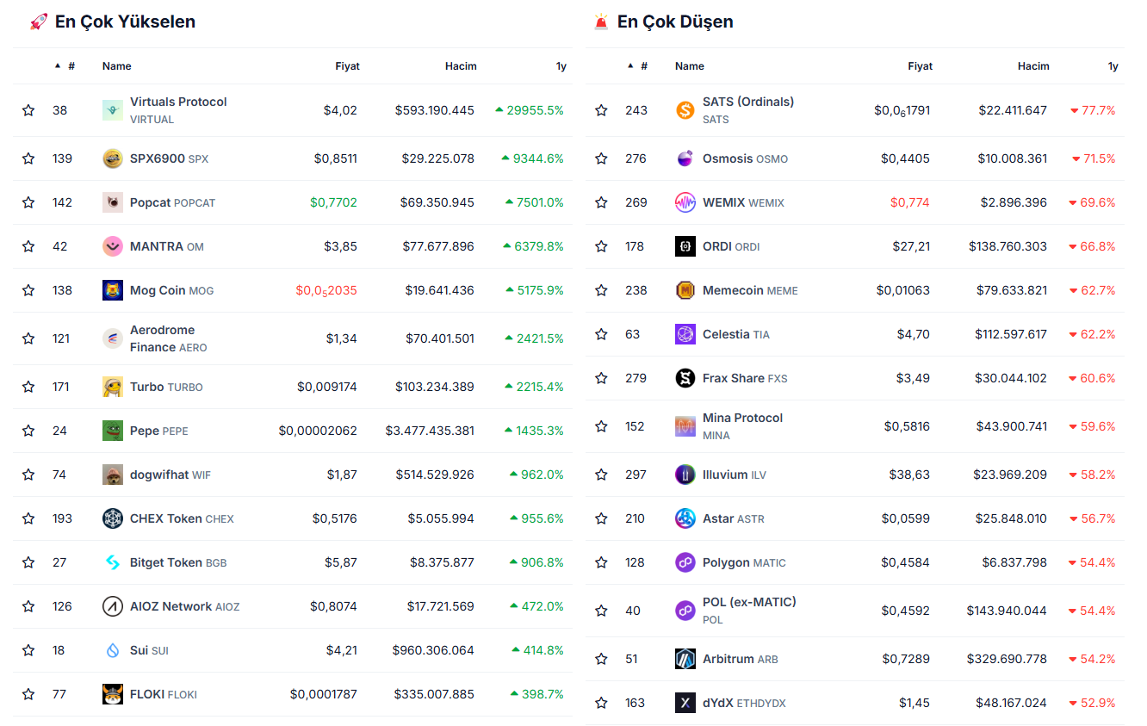1147x726 pixels.
Task: Sort gainers table by rank number
Action: coord(71,66)
